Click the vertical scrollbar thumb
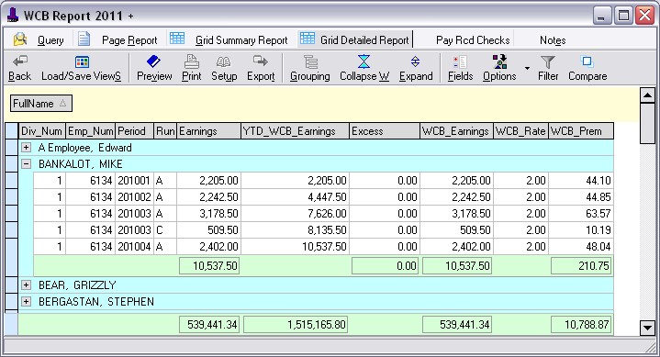 point(647,123)
